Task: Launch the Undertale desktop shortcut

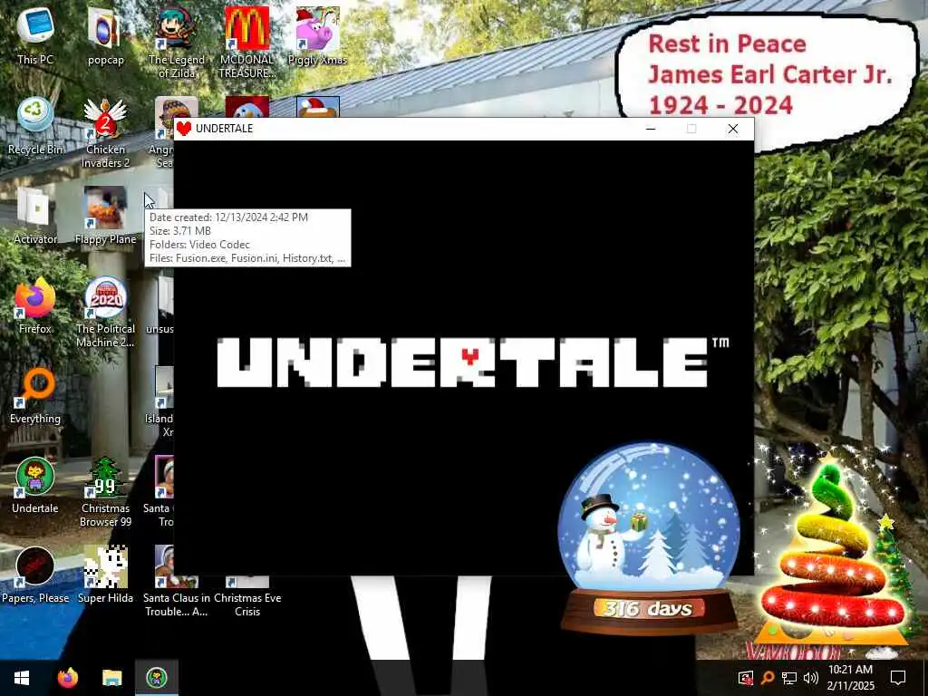Action: (x=35, y=485)
